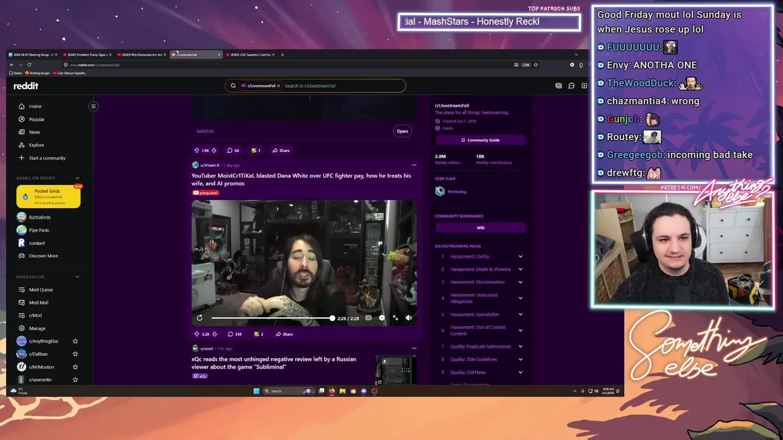The image size is (783, 440).
Task: Open the xQc post thumbnail
Action: point(396,370)
